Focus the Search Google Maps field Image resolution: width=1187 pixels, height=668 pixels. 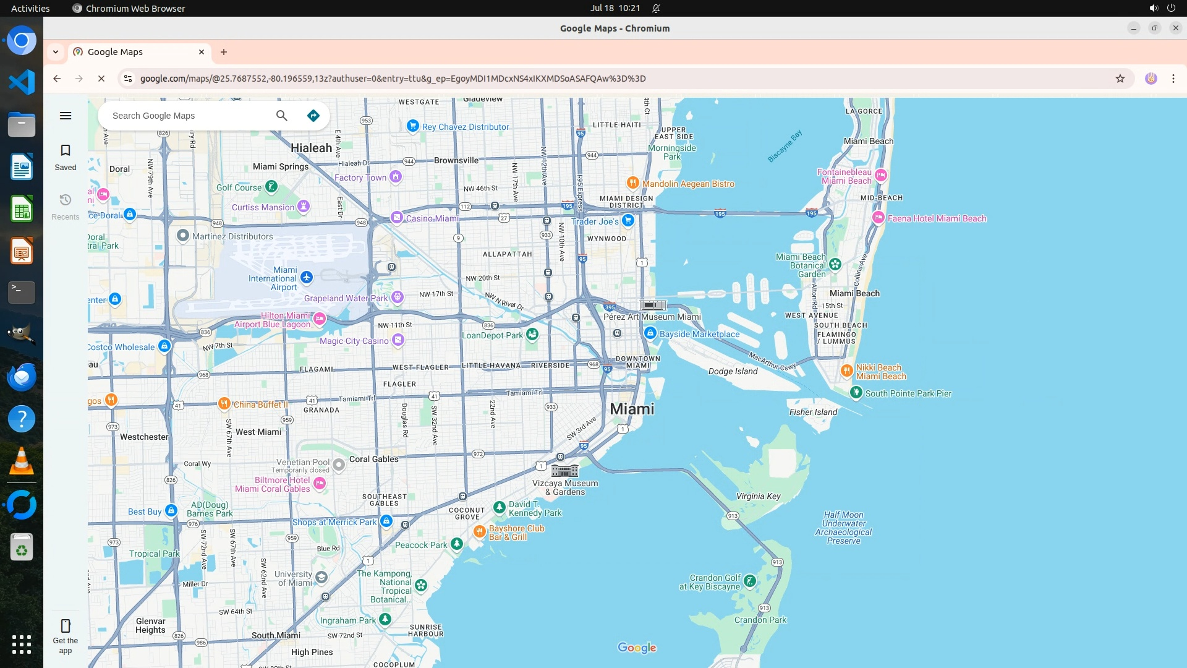(185, 116)
